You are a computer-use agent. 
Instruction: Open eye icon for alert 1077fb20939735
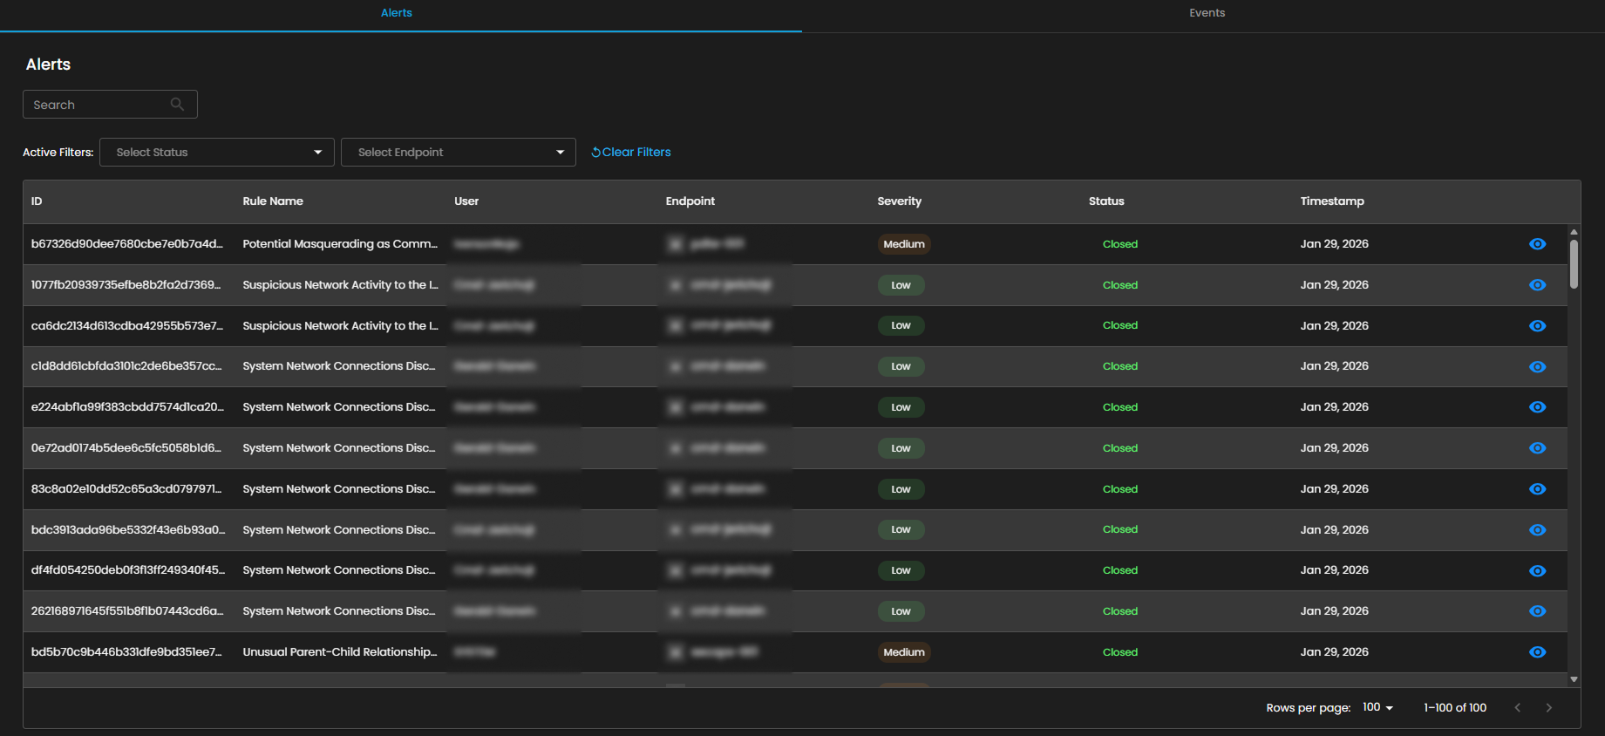point(1537,285)
